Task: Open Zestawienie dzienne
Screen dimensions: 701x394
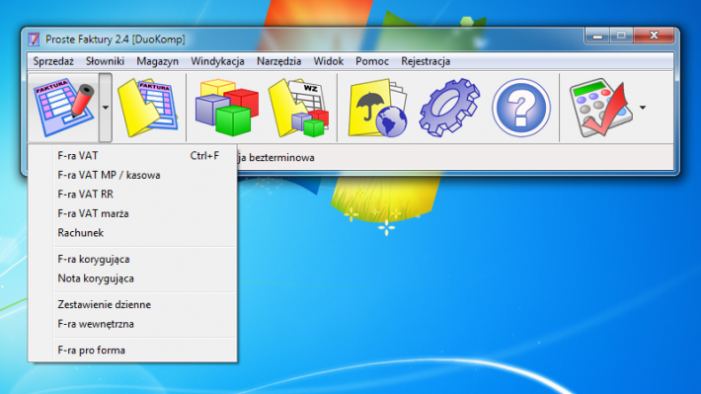Action: point(132,304)
